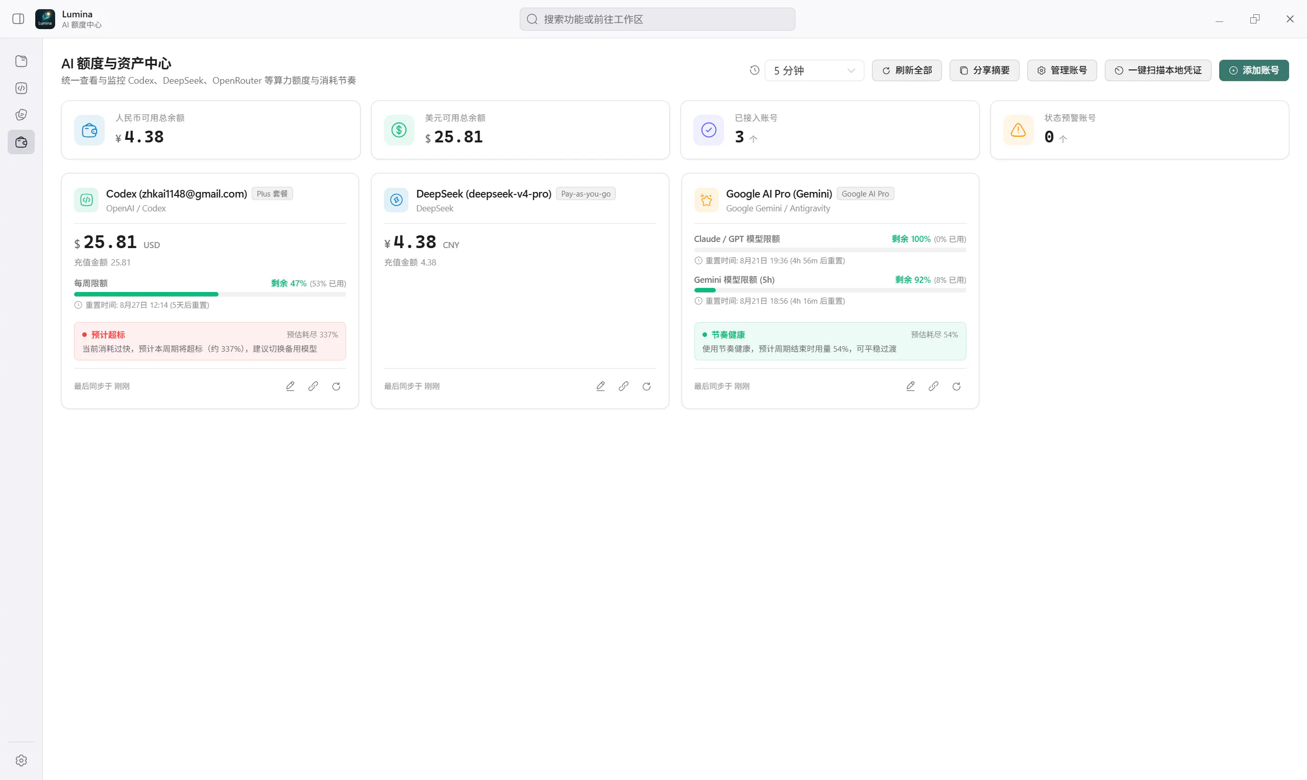Refresh the Codex account card
This screenshot has height=780, width=1307.
[x=336, y=386]
